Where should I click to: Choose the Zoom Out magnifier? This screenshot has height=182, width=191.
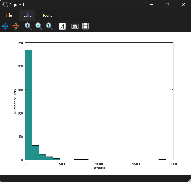[39, 26]
